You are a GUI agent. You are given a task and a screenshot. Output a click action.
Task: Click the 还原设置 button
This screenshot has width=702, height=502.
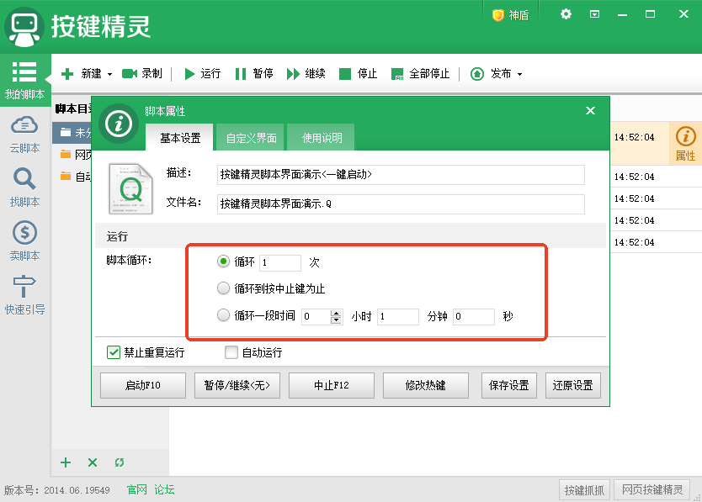(x=573, y=385)
